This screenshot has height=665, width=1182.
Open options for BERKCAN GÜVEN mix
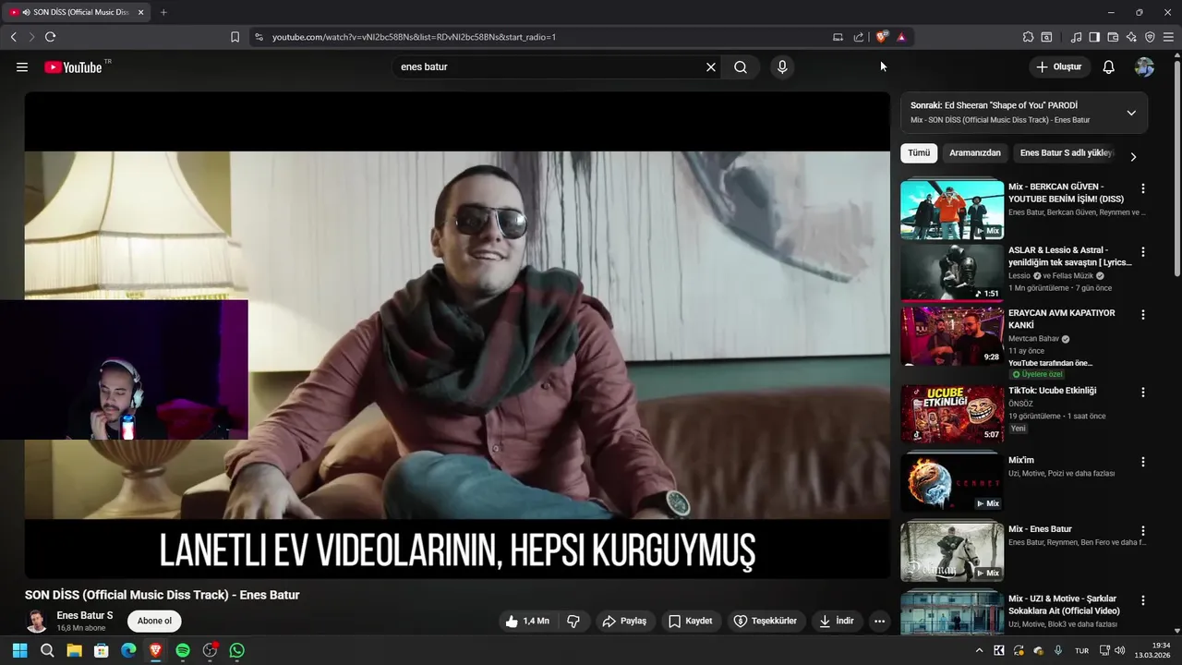[x=1143, y=188]
